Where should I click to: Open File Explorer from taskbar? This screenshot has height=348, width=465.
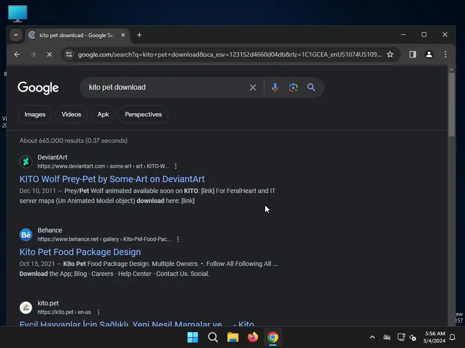pyautogui.click(x=233, y=337)
